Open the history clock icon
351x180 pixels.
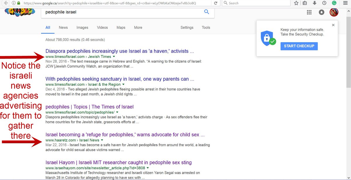click(324, 3)
